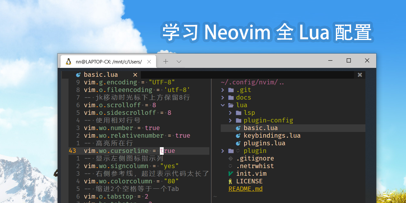Click the ~/.config/nvim/.. root path

click(x=252, y=82)
